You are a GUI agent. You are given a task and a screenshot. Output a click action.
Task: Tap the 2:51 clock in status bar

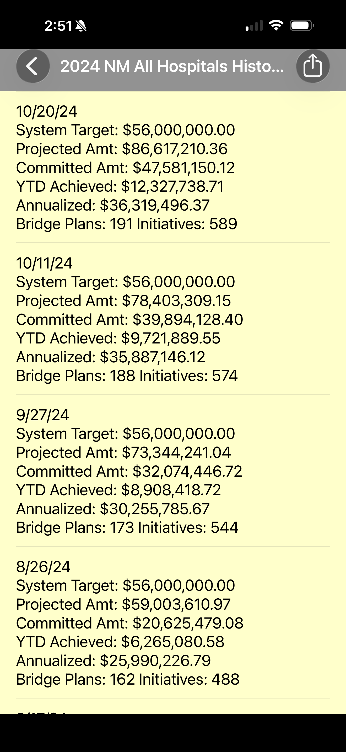click(x=58, y=26)
